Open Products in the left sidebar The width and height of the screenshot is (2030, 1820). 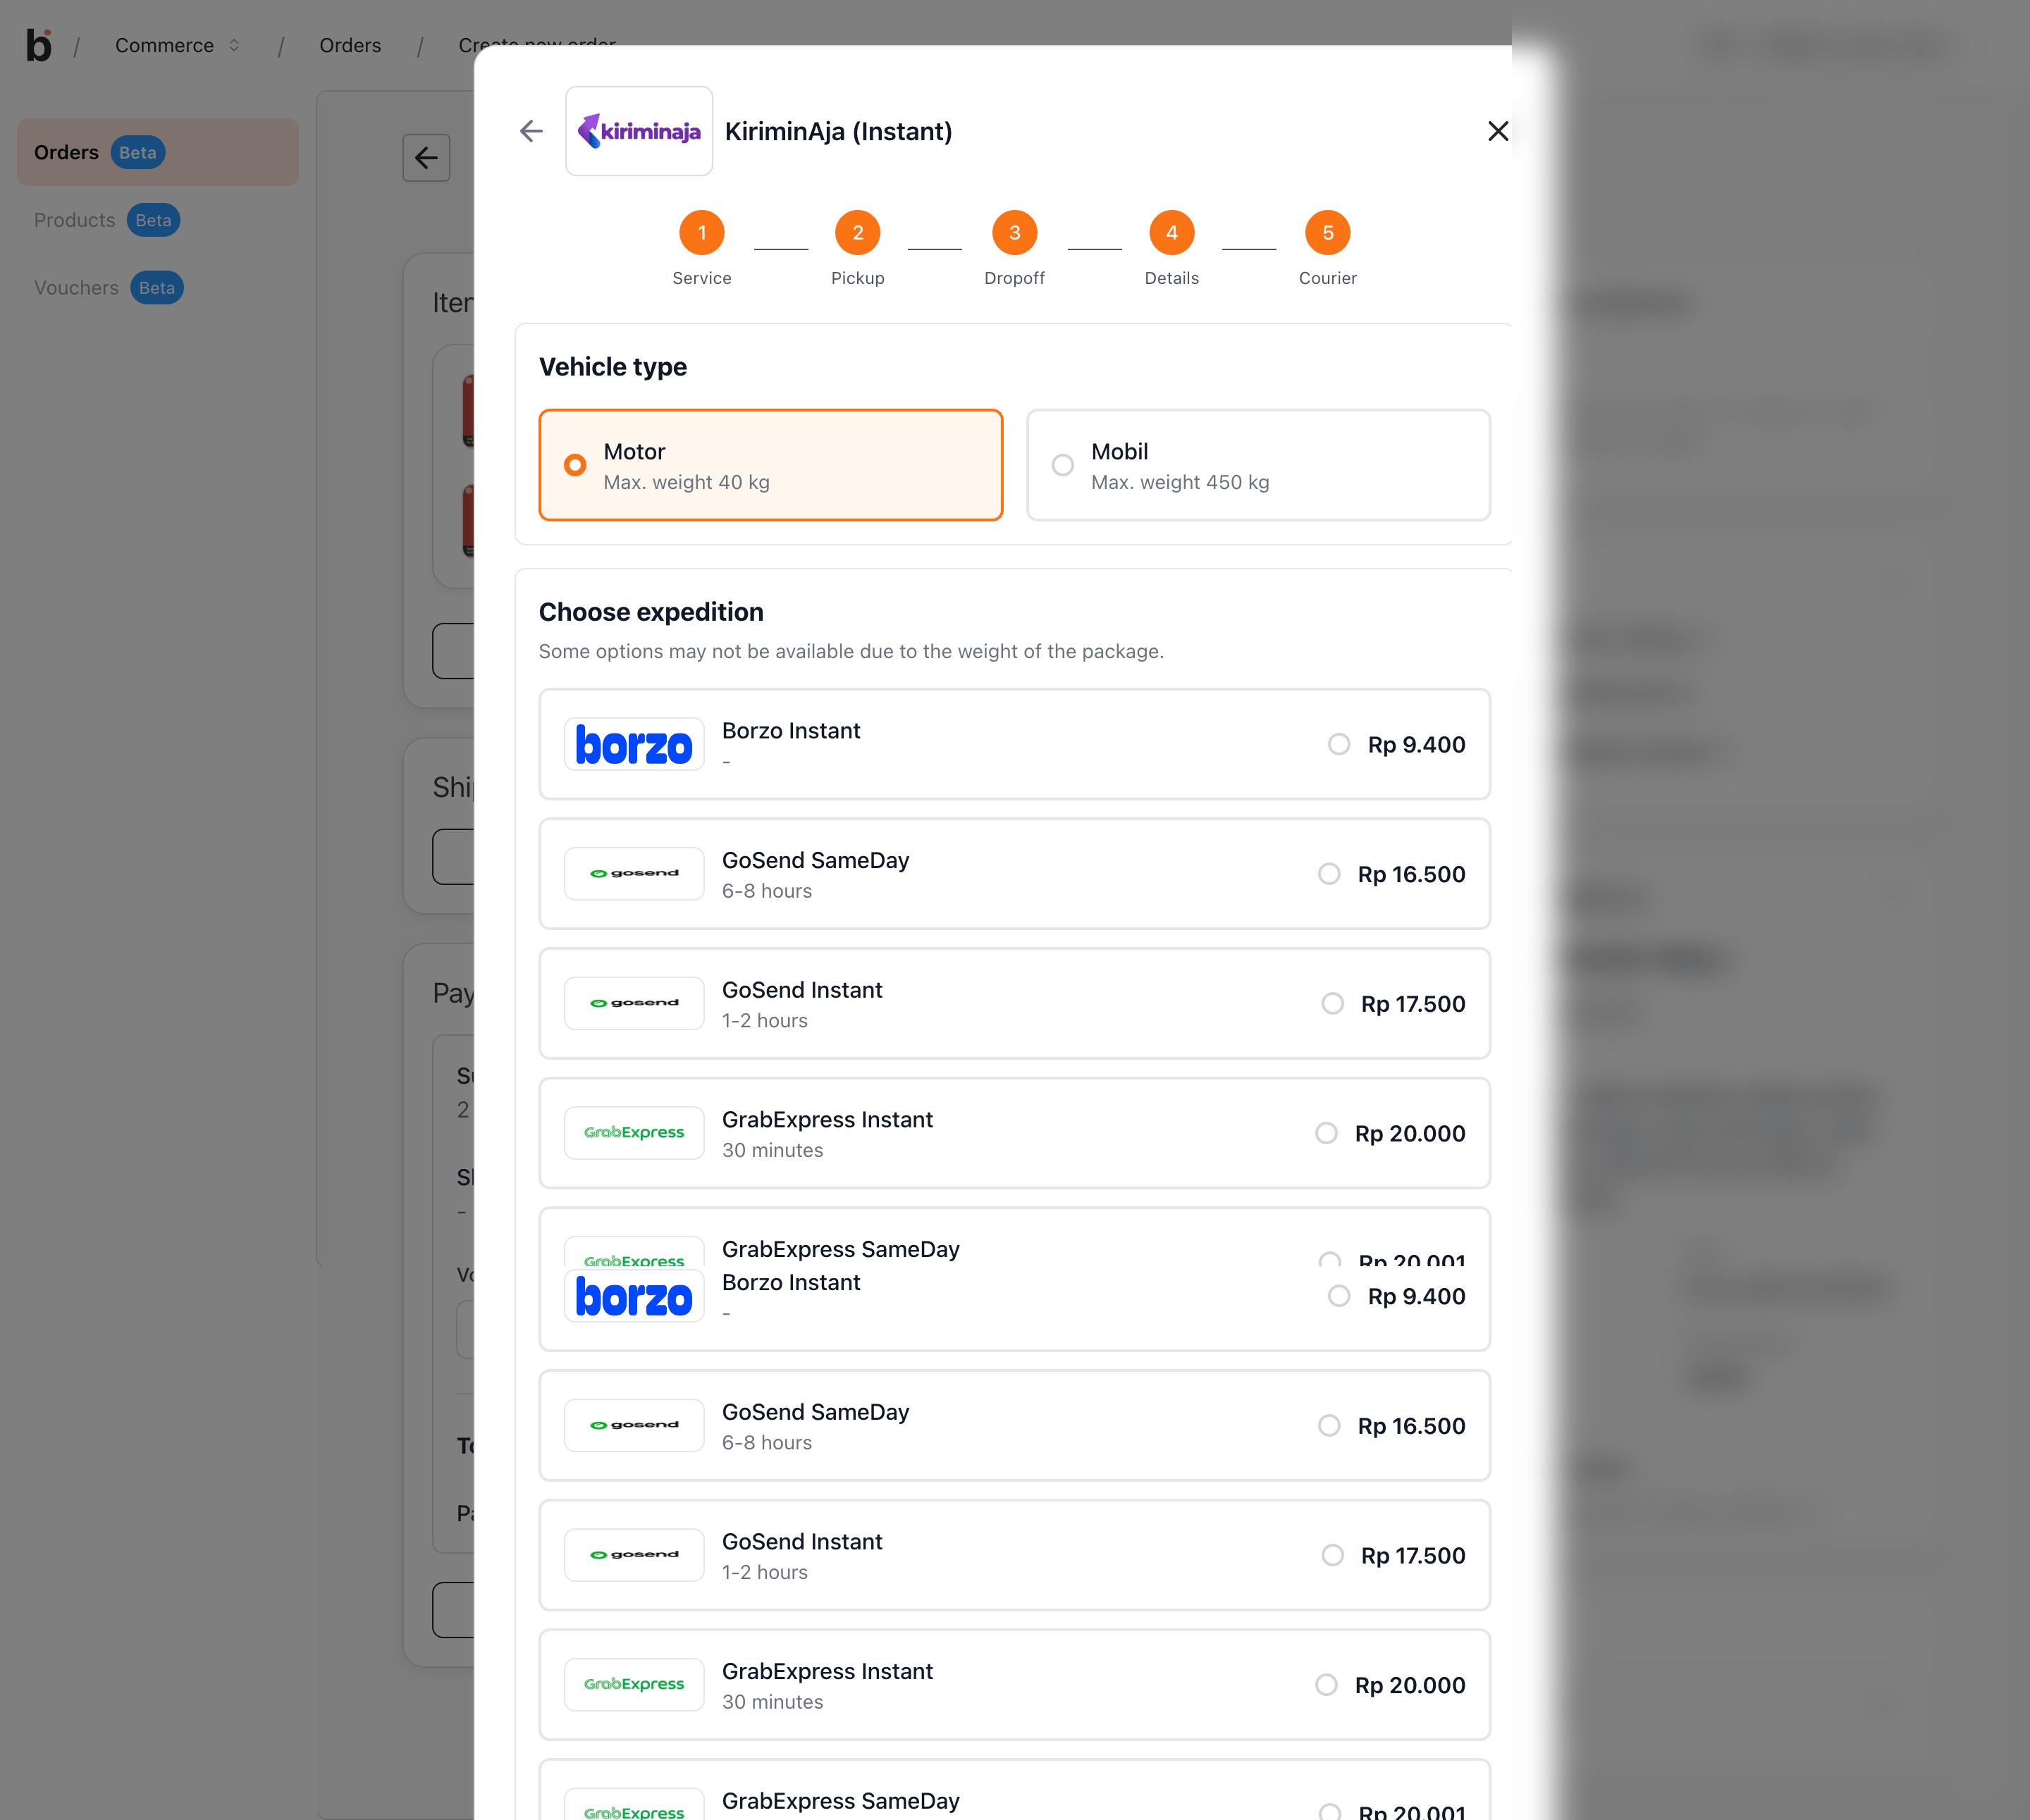coord(107,220)
